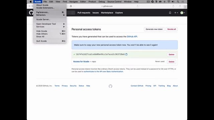Delete the Access for Xcode token

tap(172, 62)
